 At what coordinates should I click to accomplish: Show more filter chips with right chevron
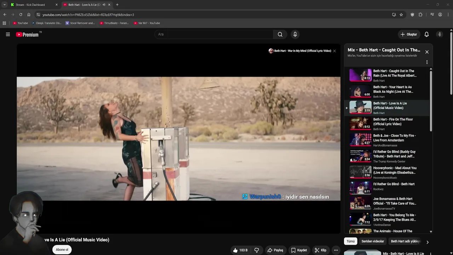(x=427, y=242)
